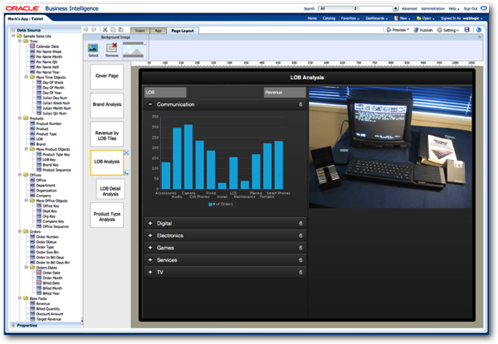The image size is (498, 344).
Task: Click the LOB column header
Action: (165, 92)
